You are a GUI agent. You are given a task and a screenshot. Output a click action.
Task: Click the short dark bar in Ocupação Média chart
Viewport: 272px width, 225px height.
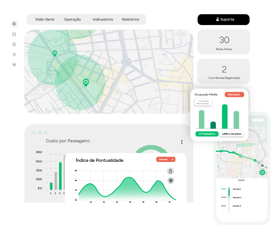(213, 125)
